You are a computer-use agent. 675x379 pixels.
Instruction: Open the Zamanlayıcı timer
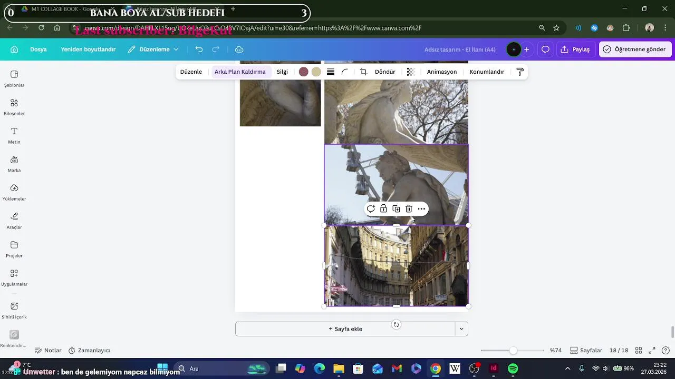click(89, 351)
